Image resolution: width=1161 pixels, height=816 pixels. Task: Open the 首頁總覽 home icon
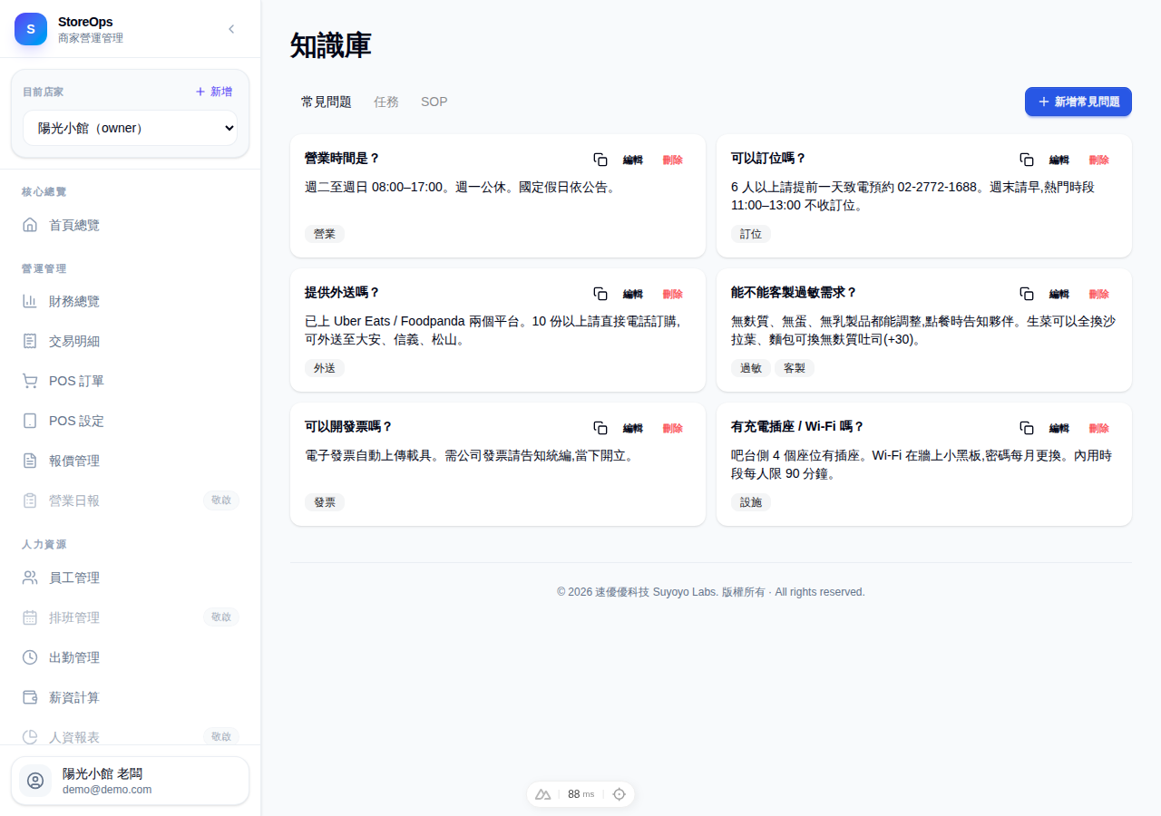30,225
